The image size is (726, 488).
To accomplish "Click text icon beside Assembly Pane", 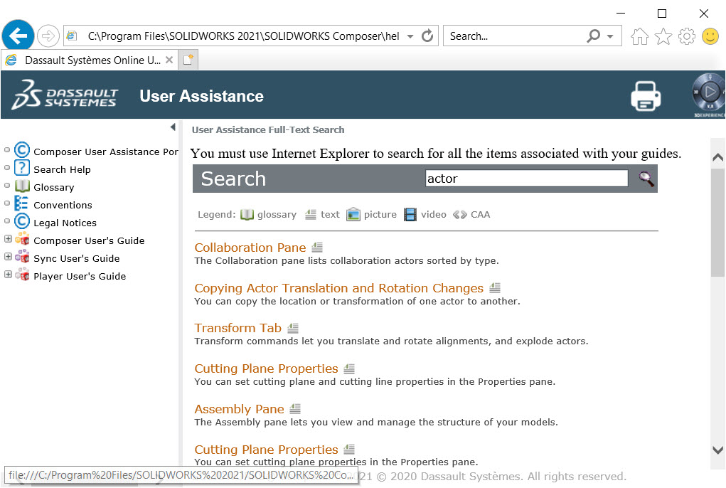I will (x=295, y=409).
